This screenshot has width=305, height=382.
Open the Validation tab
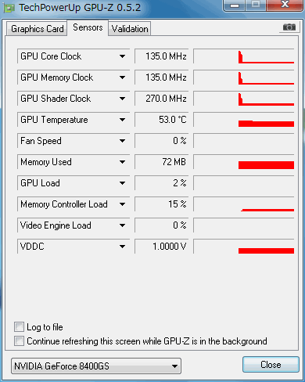[130, 29]
